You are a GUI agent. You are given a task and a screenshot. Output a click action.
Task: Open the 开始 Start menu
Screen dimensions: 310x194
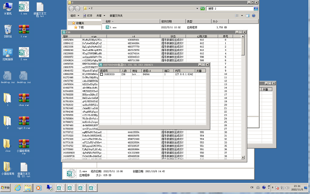pos(7,188)
